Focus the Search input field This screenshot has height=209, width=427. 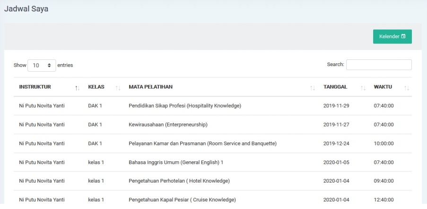[x=379, y=65]
